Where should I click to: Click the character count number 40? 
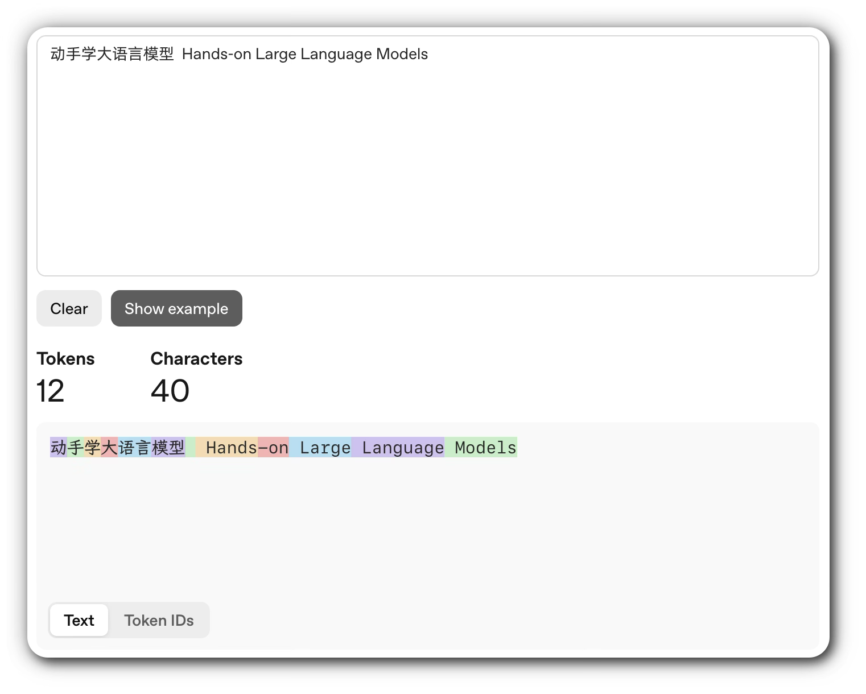(x=170, y=391)
